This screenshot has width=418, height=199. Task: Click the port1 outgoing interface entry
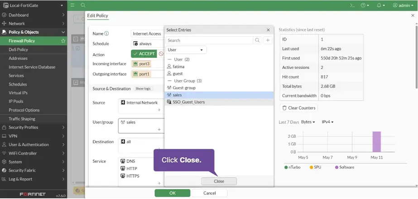142,74
